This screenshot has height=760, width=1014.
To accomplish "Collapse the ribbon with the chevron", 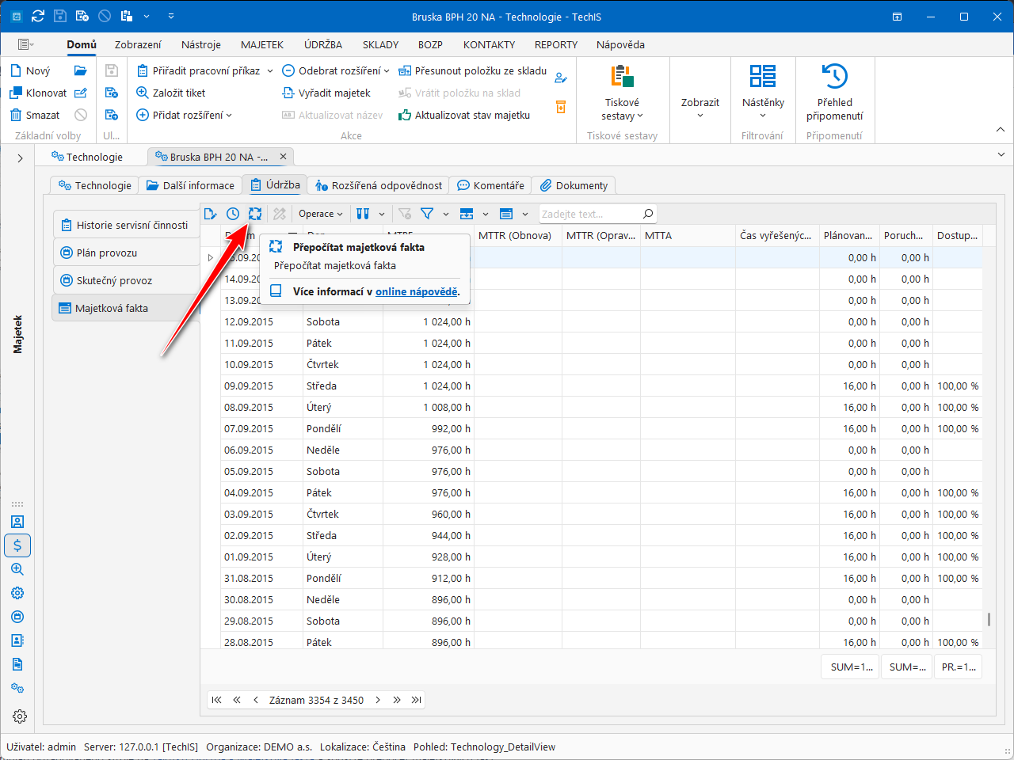I will point(1001,129).
